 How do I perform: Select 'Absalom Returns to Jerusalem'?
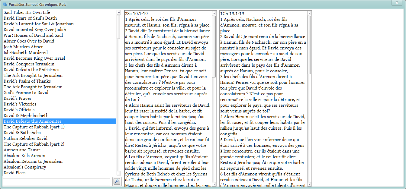point(60,161)
